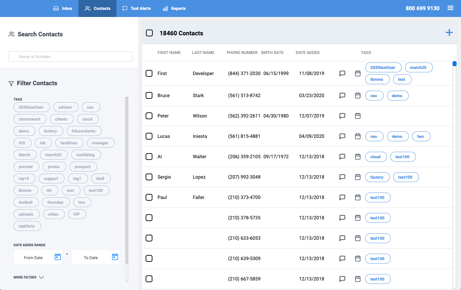The height and width of the screenshot is (290, 461).
Task: Click calendar icon for Peter Wilson
Action: [357, 116]
